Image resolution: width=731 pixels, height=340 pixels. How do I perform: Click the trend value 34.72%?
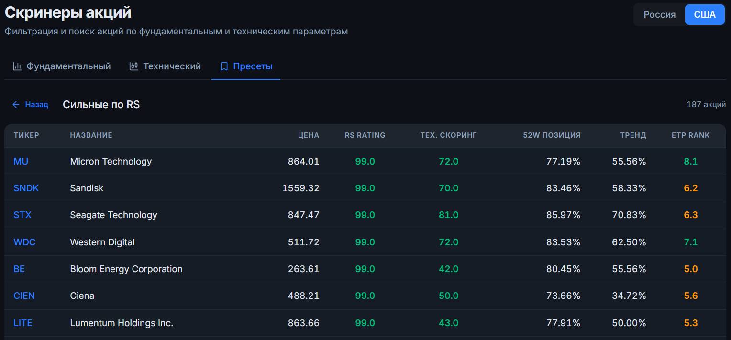629,296
